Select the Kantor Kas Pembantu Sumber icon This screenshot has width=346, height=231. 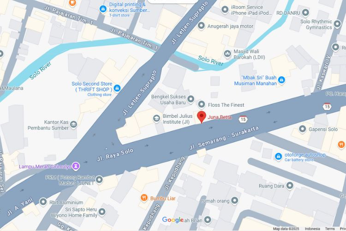(73, 125)
